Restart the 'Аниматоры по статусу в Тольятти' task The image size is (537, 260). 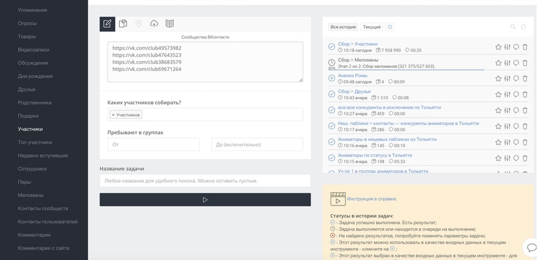click(x=516, y=158)
